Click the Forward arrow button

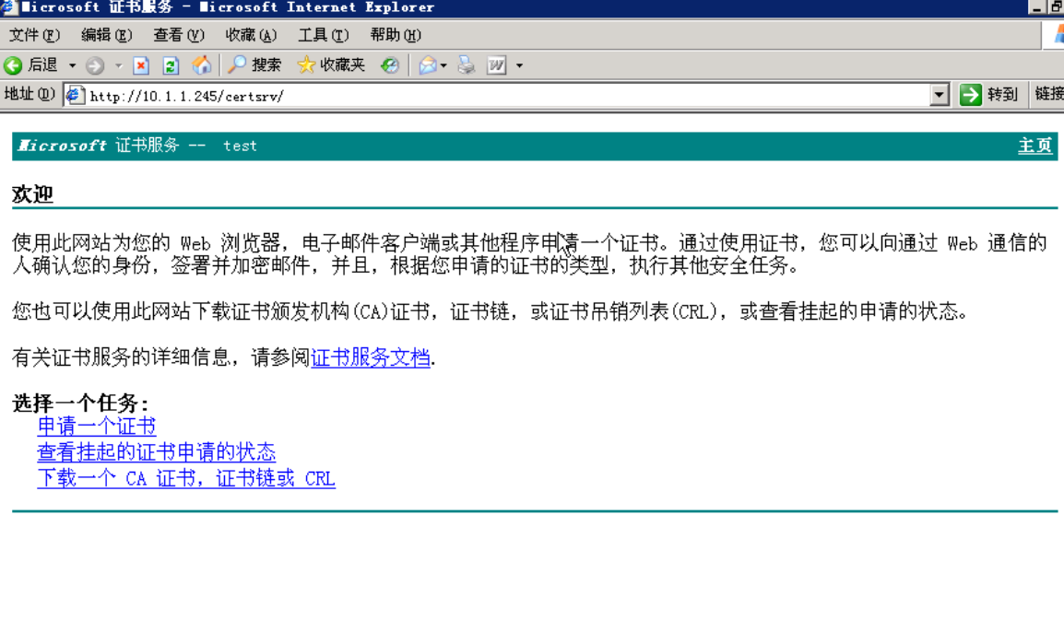[x=95, y=65]
